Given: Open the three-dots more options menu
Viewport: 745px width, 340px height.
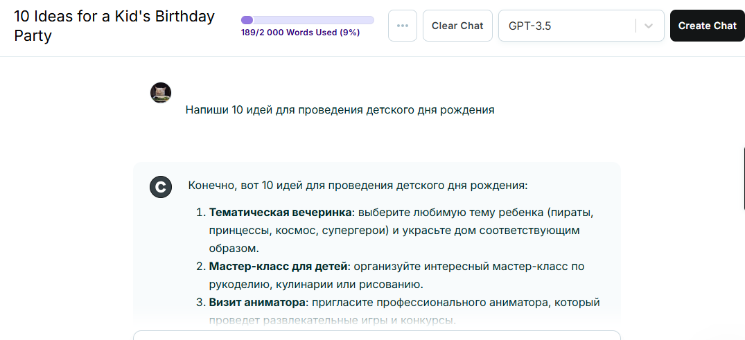Looking at the screenshot, I should [403, 26].
